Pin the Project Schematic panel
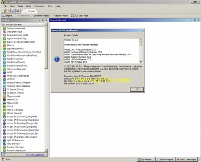The width and height of the screenshot is (201, 162). (x=195, y=20)
